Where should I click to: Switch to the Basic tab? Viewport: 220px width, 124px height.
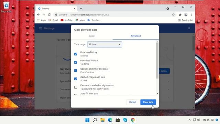(92, 36)
